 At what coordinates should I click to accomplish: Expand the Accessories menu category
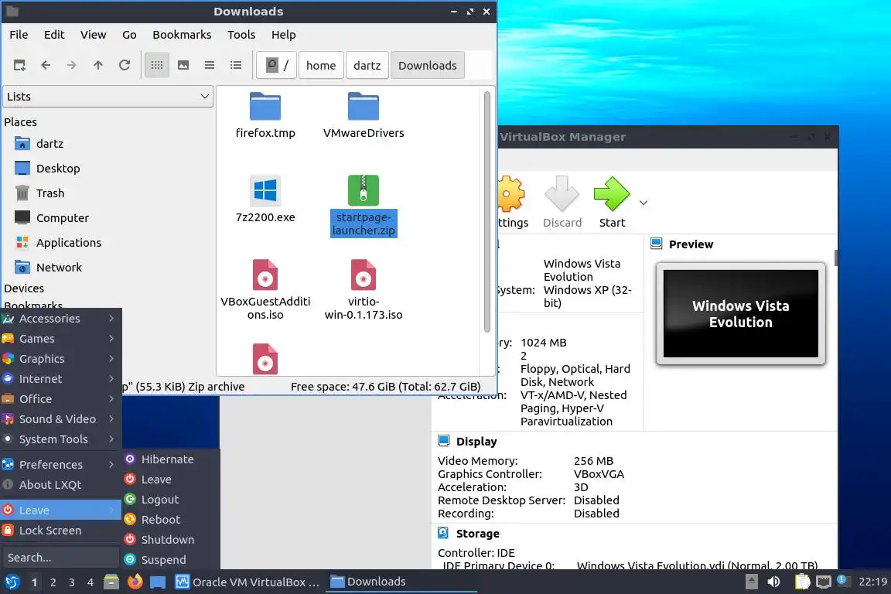pos(61,319)
